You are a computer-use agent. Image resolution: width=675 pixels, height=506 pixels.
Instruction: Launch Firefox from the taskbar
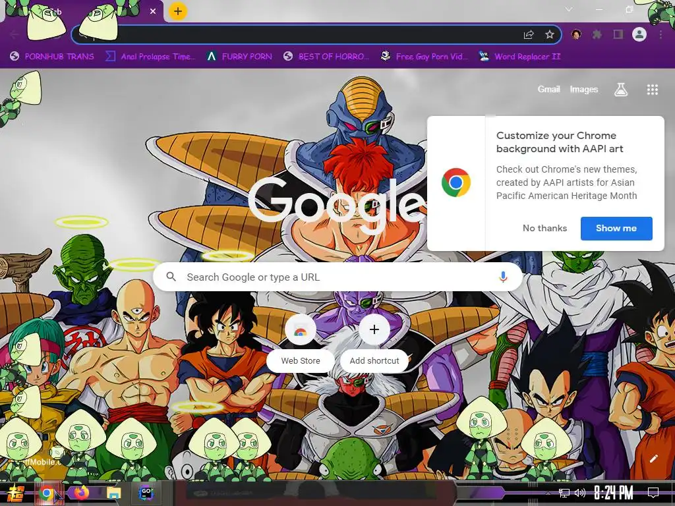(x=81, y=493)
